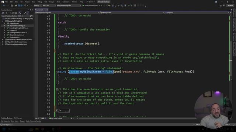This screenshot has width=236, height=132.
Task: Collapse the using block at line 38
Action: click(x=57, y=72)
